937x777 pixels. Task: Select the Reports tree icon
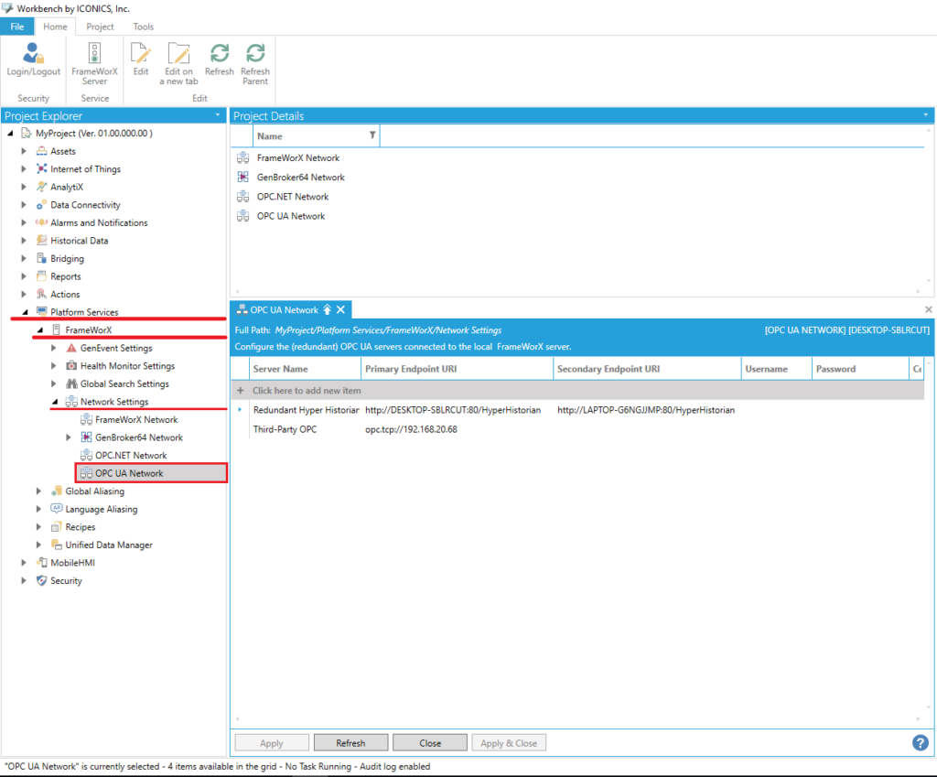(x=41, y=276)
